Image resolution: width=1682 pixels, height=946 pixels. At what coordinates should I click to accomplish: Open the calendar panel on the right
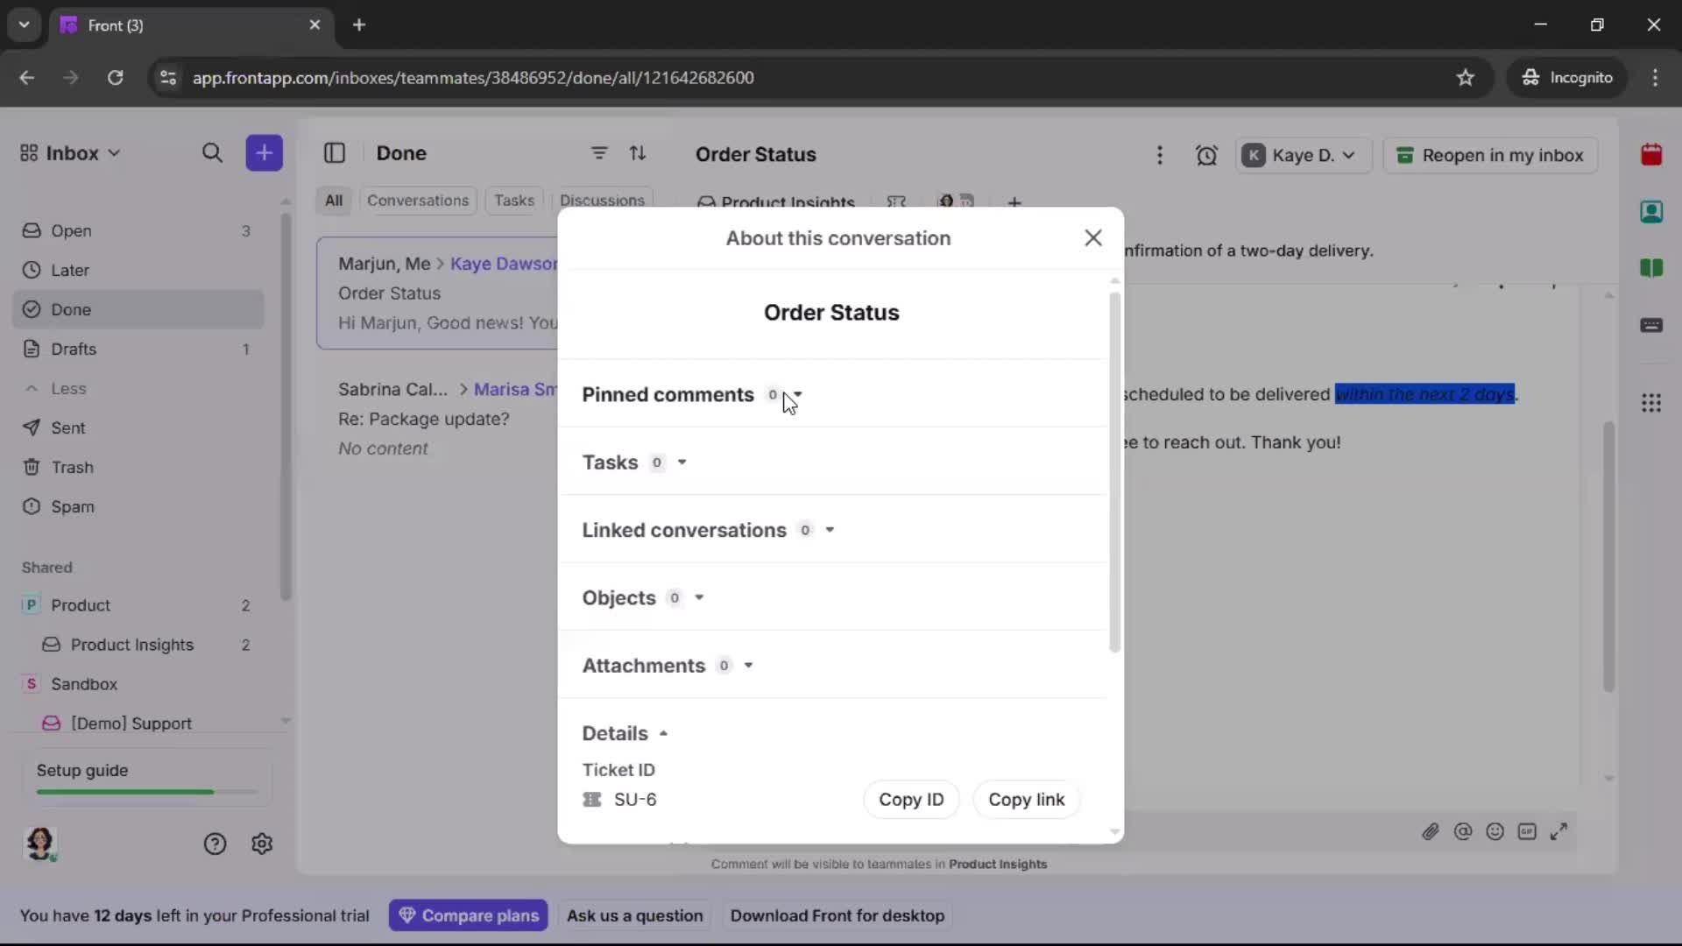(1652, 154)
